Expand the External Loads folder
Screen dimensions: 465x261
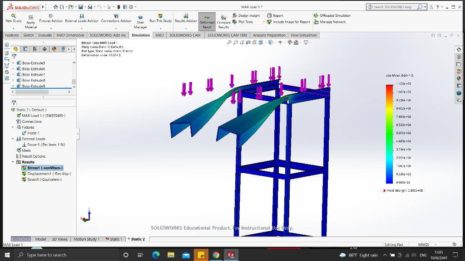[x=12, y=139]
